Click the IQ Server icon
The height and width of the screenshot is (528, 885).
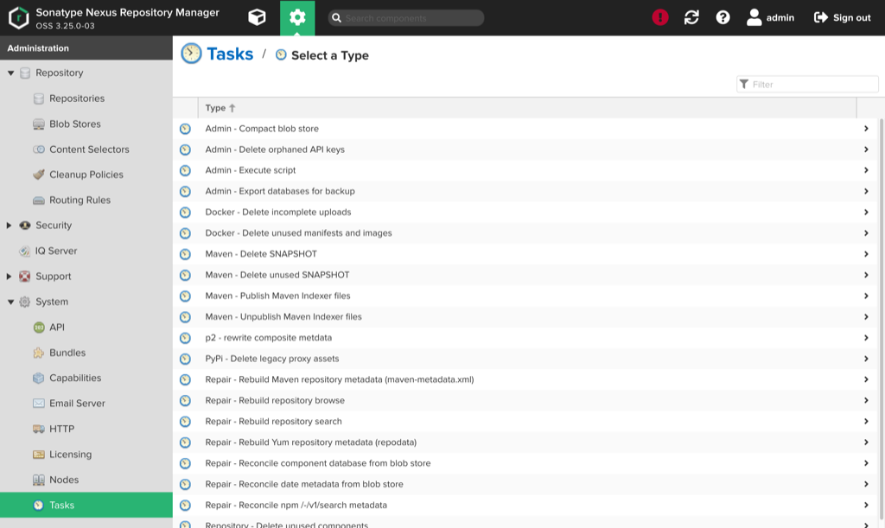(x=24, y=251)
